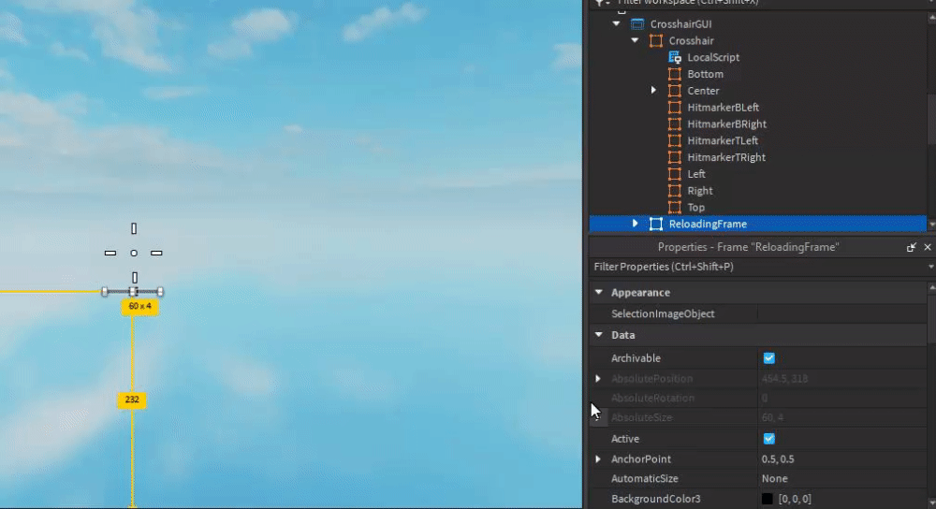Click the HitmarkerTLeft frame icon
Screen dimensions: 936x509
[x=675, y=141]
